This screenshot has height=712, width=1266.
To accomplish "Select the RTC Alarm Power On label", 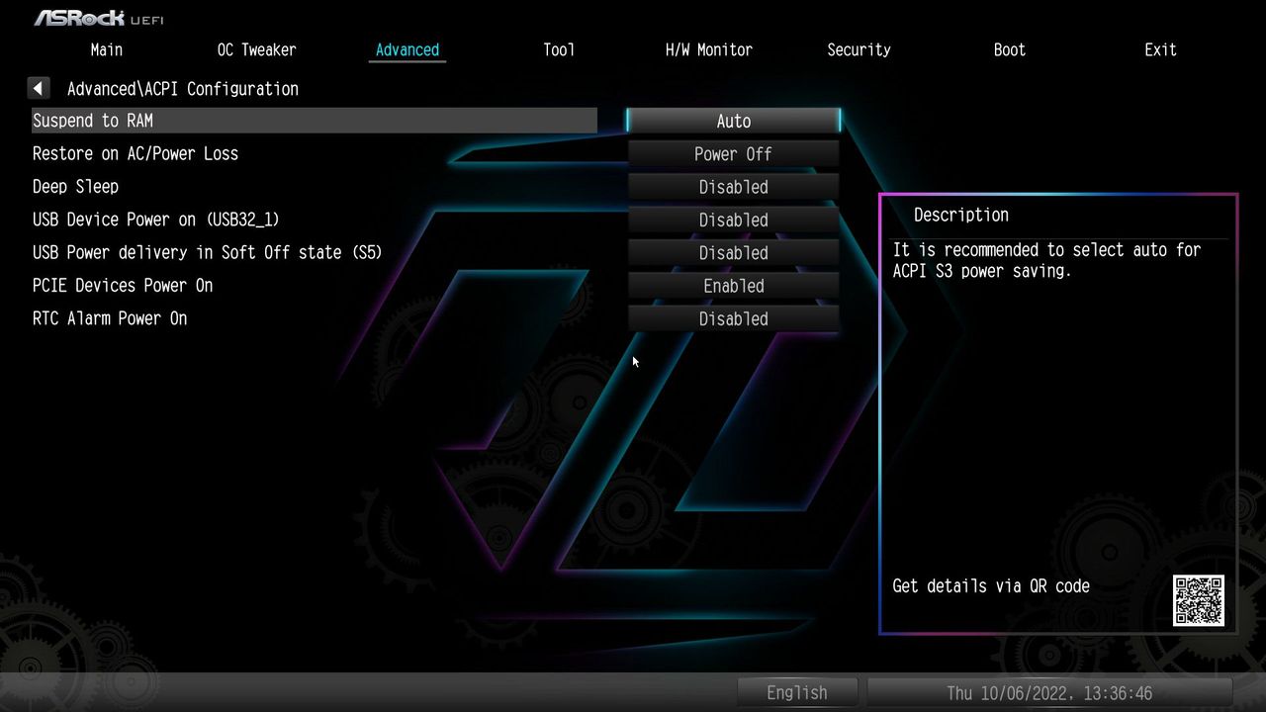I will tap(110, 318).
